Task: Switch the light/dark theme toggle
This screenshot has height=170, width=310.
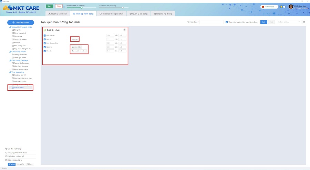Action: [283, 7]
